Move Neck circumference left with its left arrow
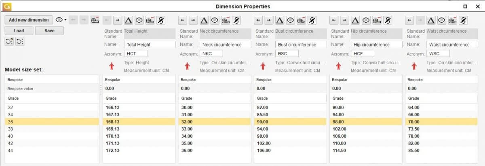485x166 pixels. pyautogui.click(x=182, y=20)
